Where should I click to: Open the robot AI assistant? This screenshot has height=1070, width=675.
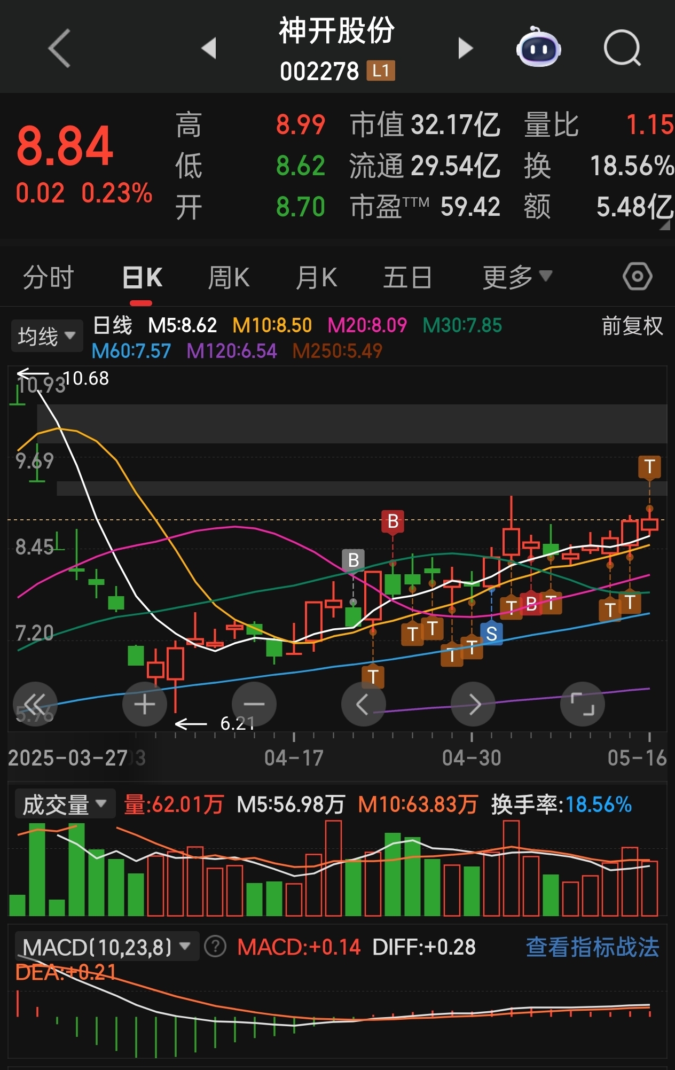pos(538,47)
